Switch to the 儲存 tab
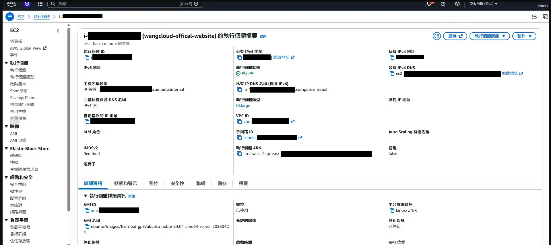The height and width of the screenshot is (245, 551). [x=222, y=183]
